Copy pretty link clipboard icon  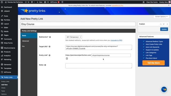click(67, 59)
